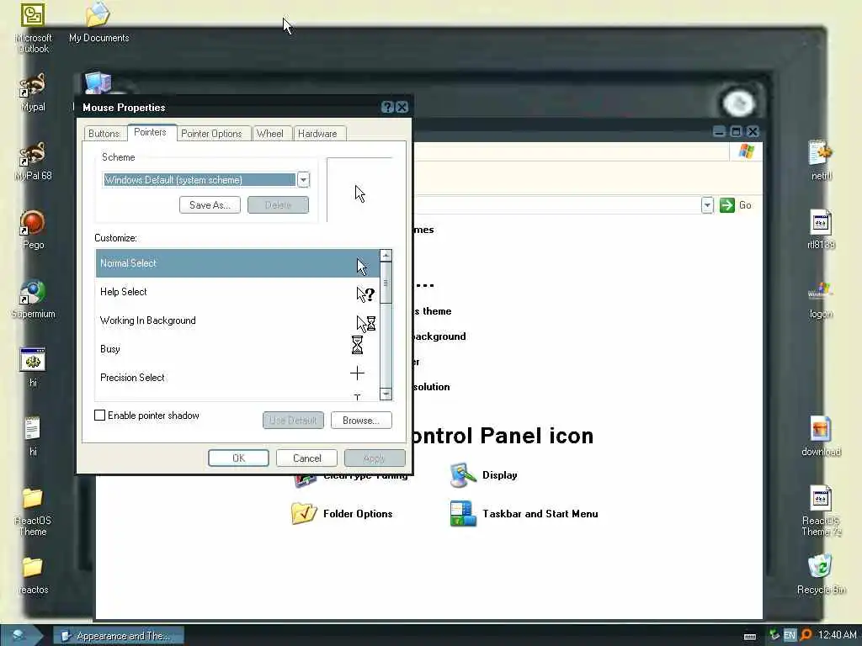Click the Windows flag logo in background window
Screen dimensions: 862x646
(x=746, y=151)
